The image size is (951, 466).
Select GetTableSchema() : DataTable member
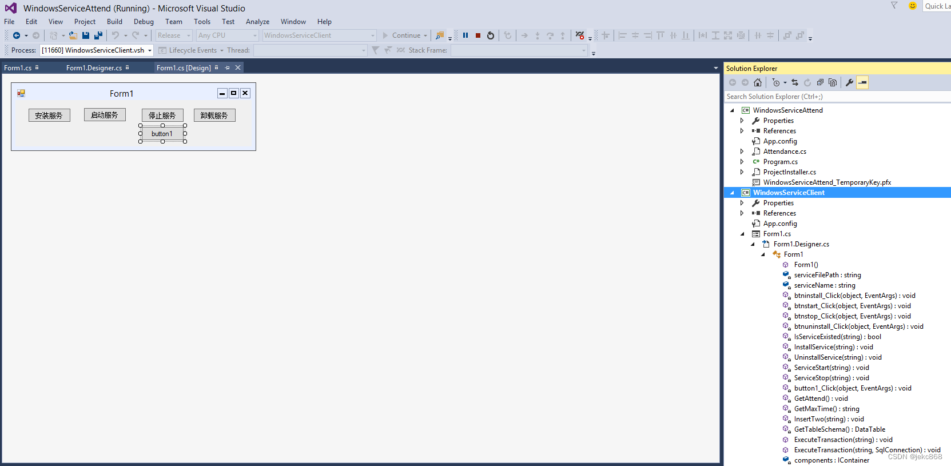(839, 429)
